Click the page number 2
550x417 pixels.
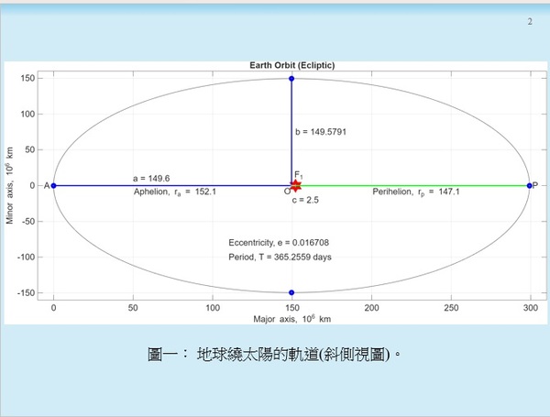tap(529, 21)
